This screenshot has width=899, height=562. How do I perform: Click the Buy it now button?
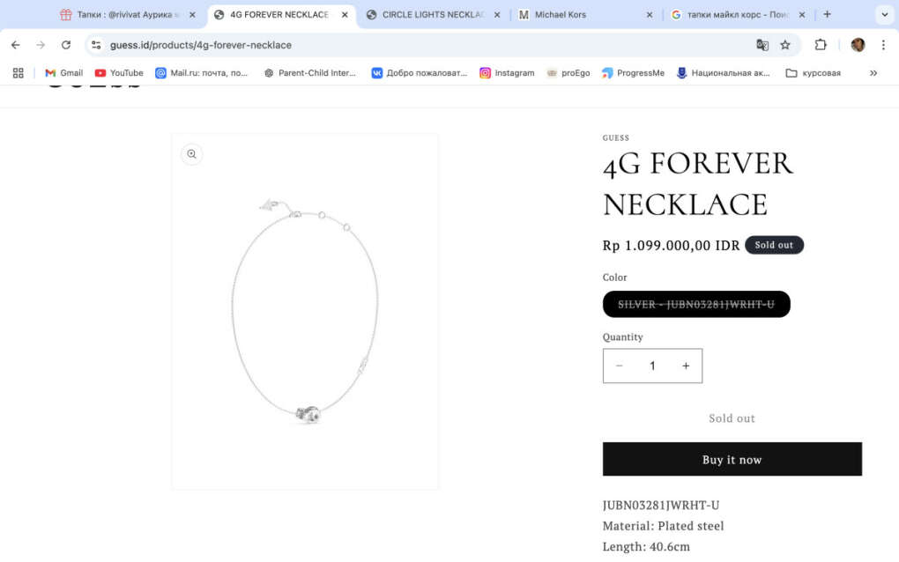[x=732, y=459]
